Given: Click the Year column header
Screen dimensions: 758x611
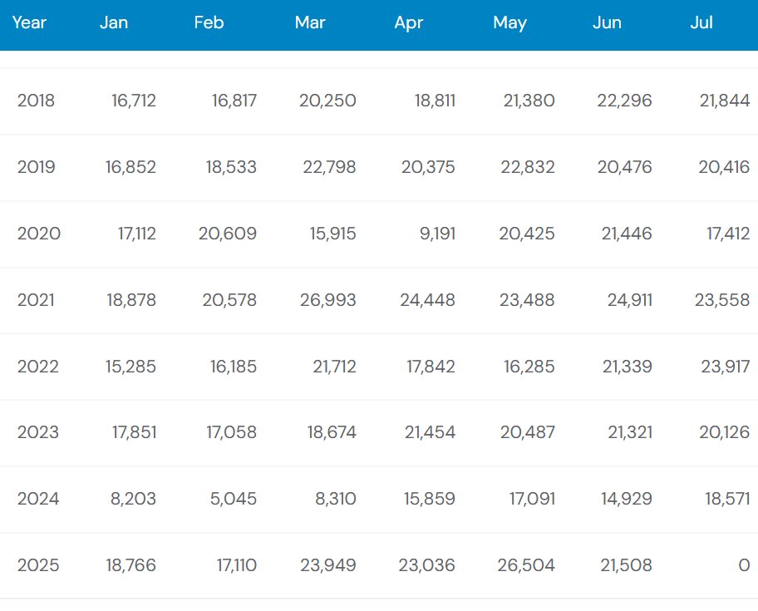Looking at the screenshot, I should point(29,22).
